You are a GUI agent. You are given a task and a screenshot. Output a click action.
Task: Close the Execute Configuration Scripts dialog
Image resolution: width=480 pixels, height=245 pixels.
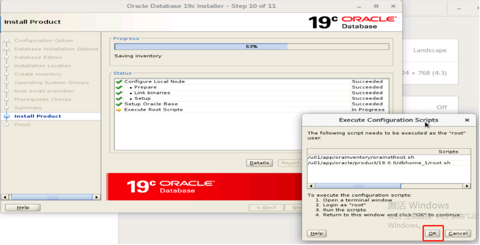[467, 120]
